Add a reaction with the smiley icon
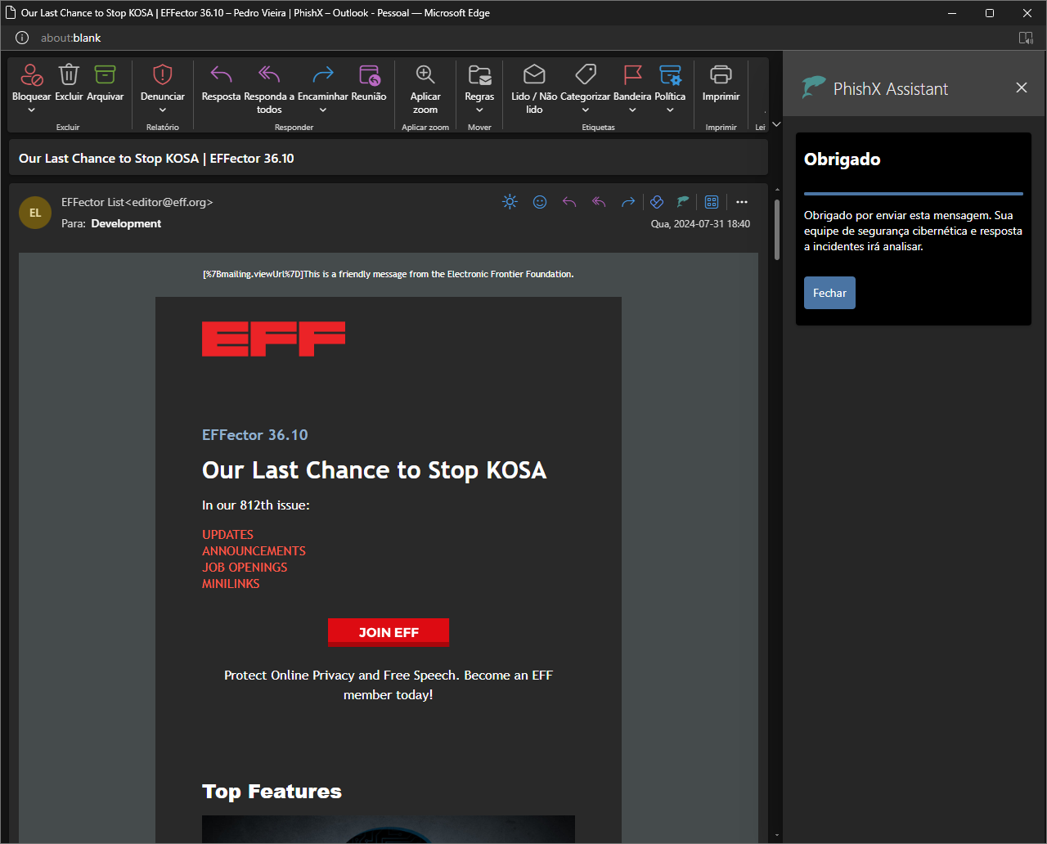Viewport: 1047px width, 844px height. (540, 202)
